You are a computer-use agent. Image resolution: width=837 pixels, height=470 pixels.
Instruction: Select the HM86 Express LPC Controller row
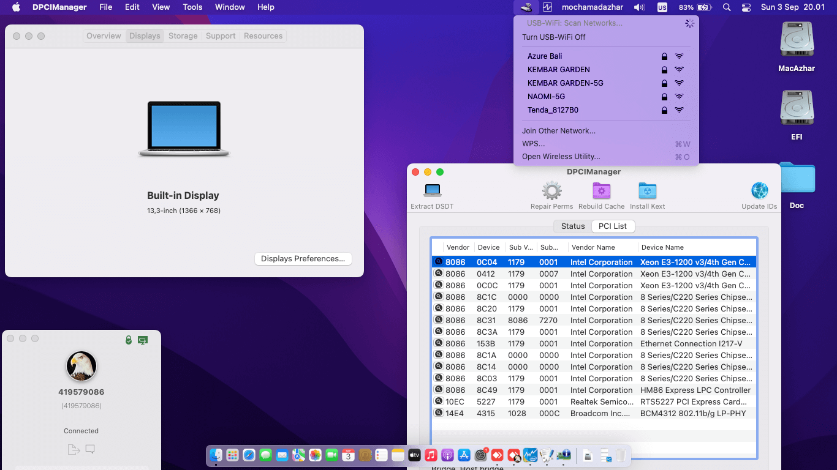pos(594,390)
